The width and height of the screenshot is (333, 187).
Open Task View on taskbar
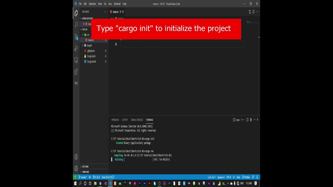click(x=90, y=183)
